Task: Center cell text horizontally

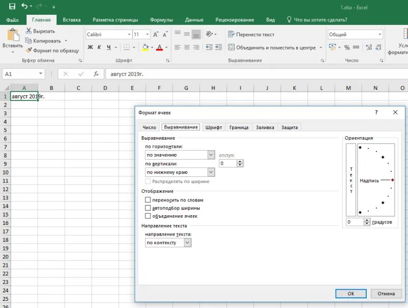Action: [187, 47]
